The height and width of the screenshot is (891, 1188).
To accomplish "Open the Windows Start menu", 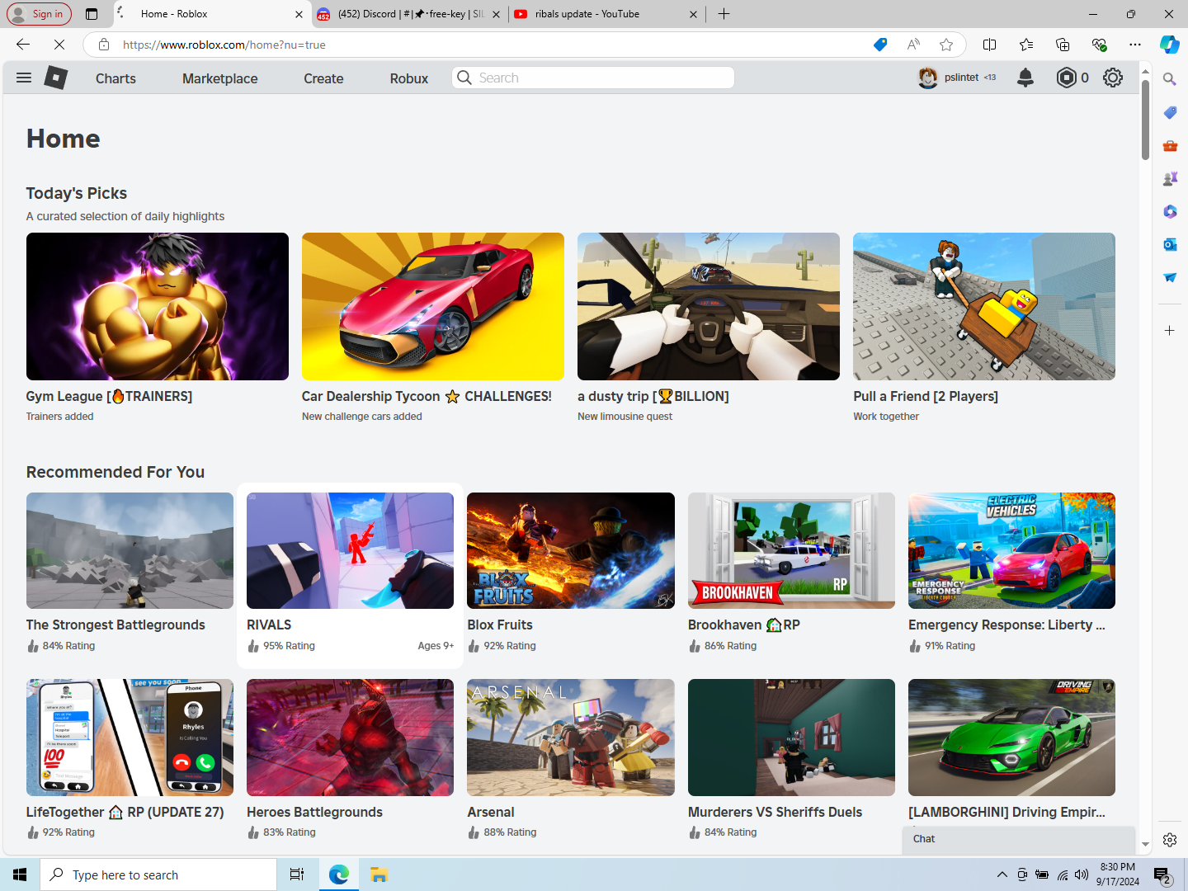I will click(x=20, y=874).
